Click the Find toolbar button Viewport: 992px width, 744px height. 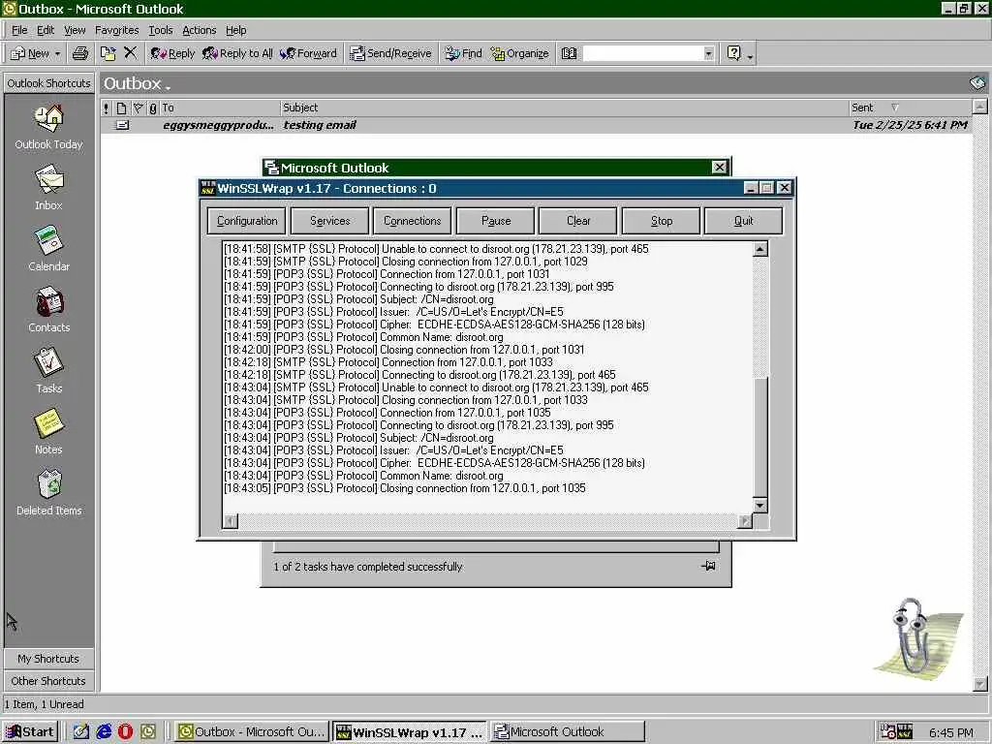[x=463, y=54]
